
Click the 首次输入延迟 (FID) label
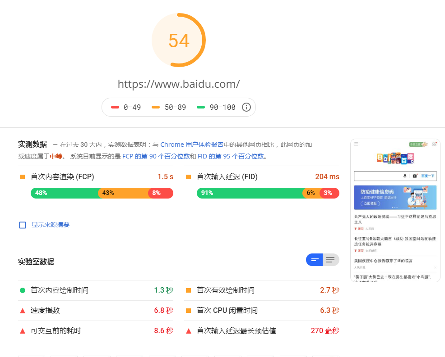(227, 176)
